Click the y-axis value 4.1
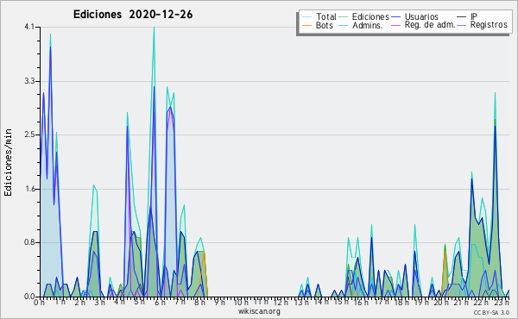Screen dimensions: 518x319 (x=29, y=27)
